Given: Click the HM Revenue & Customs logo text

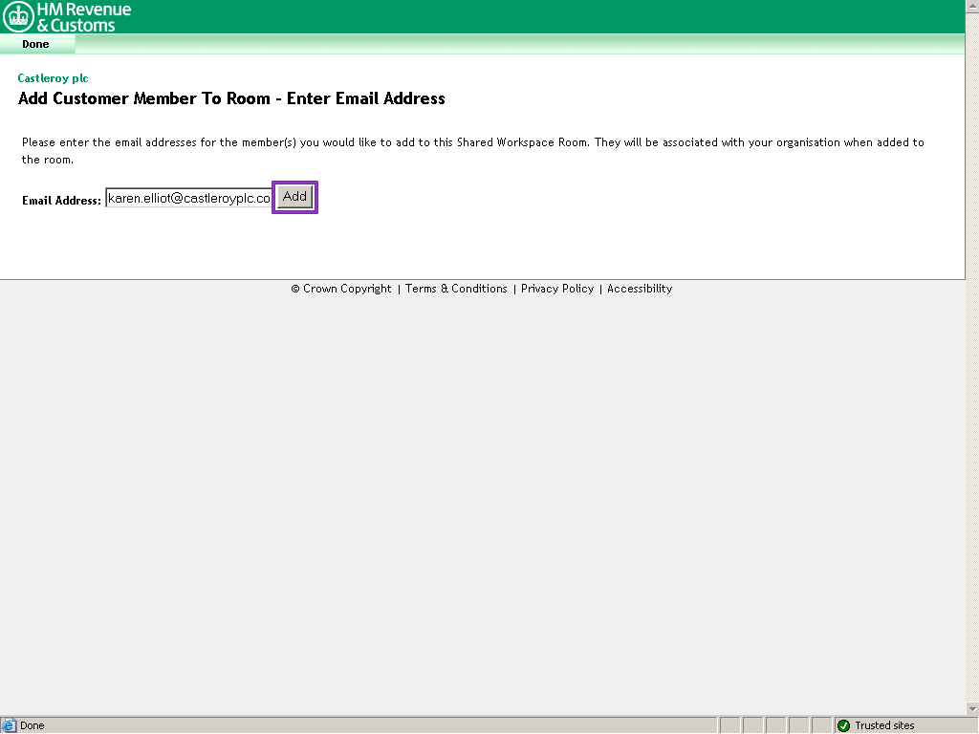Looking at the screenshot, I should [x=82, y=17].
